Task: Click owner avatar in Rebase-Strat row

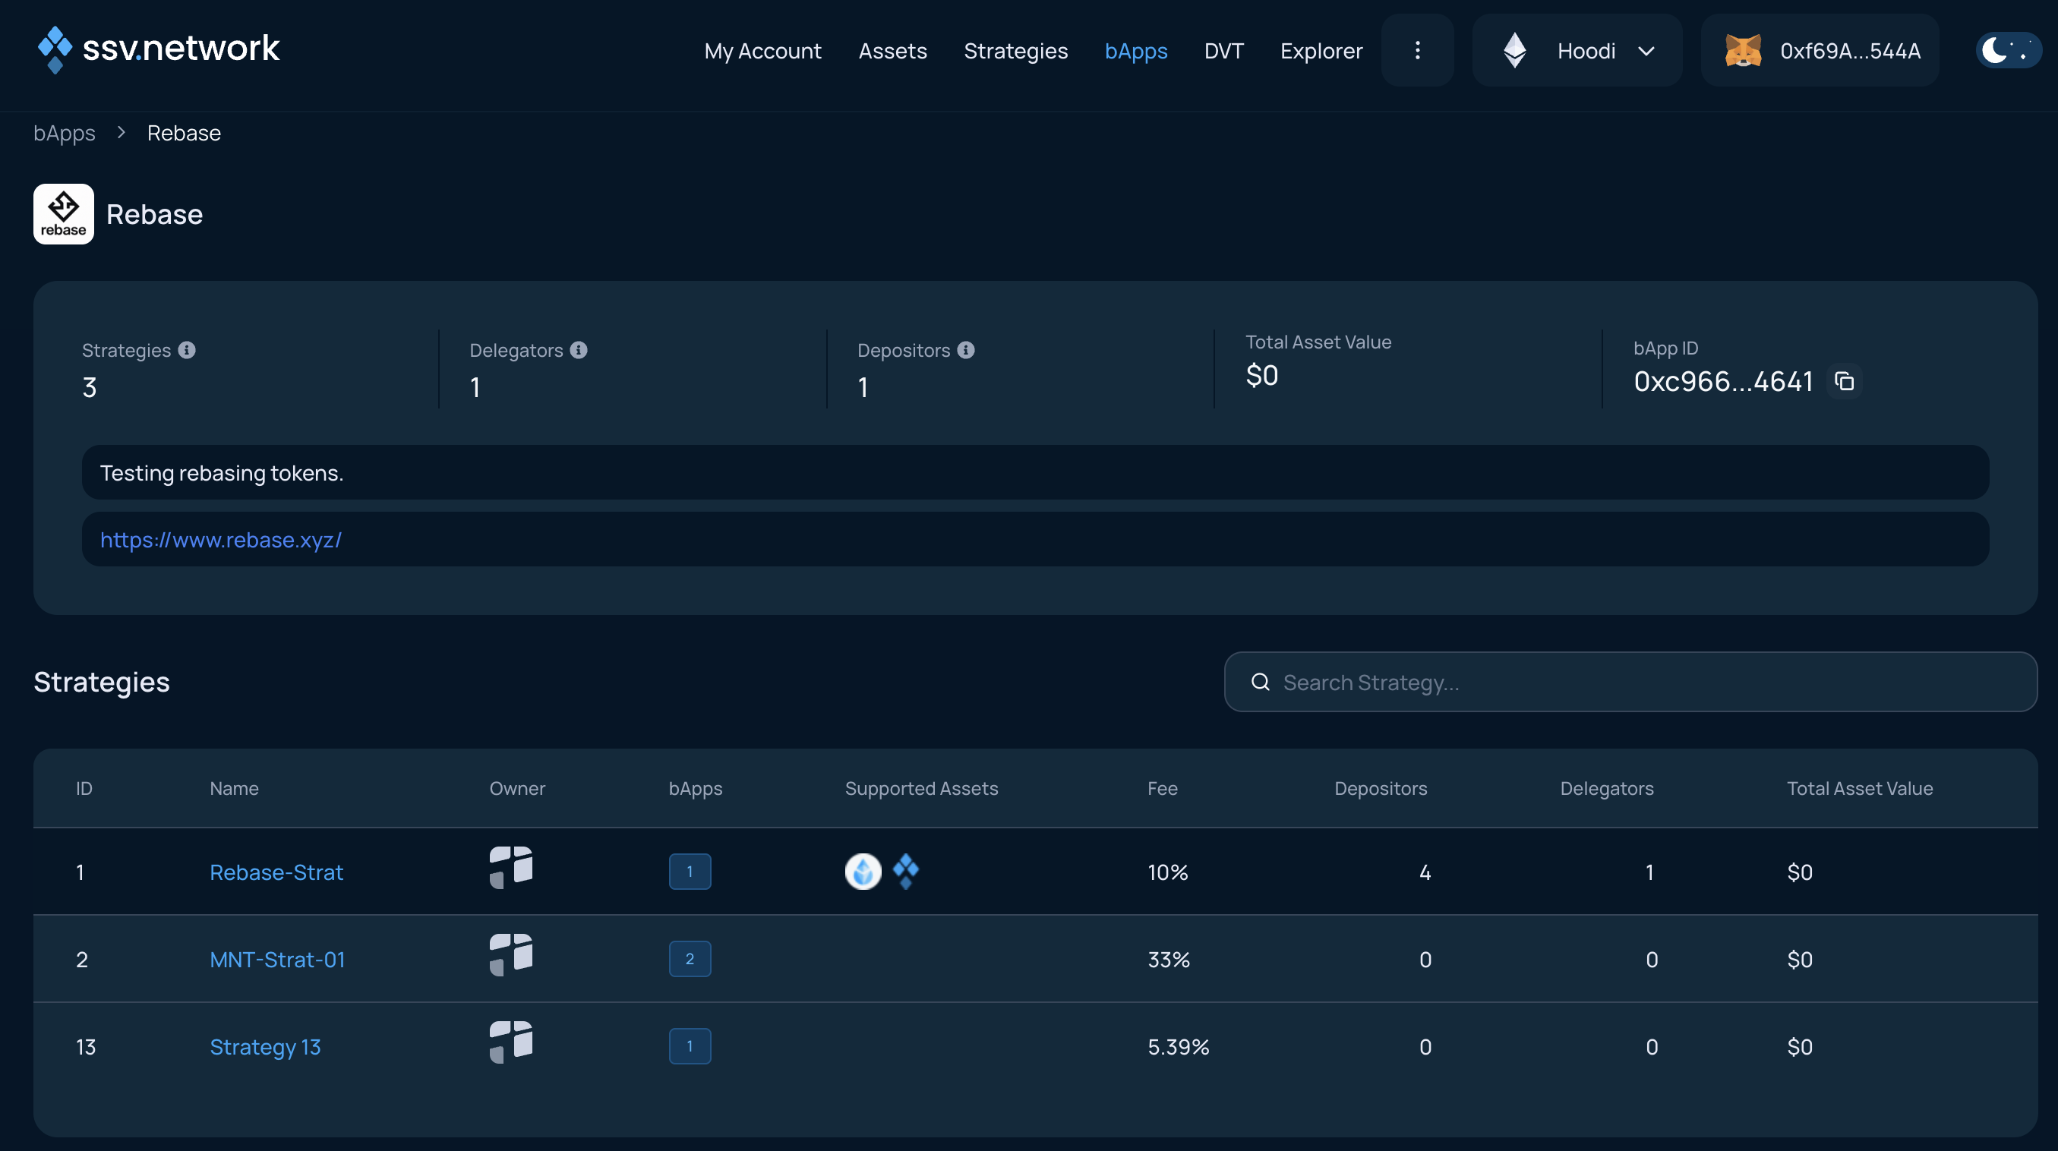Action: pos(510,866)
